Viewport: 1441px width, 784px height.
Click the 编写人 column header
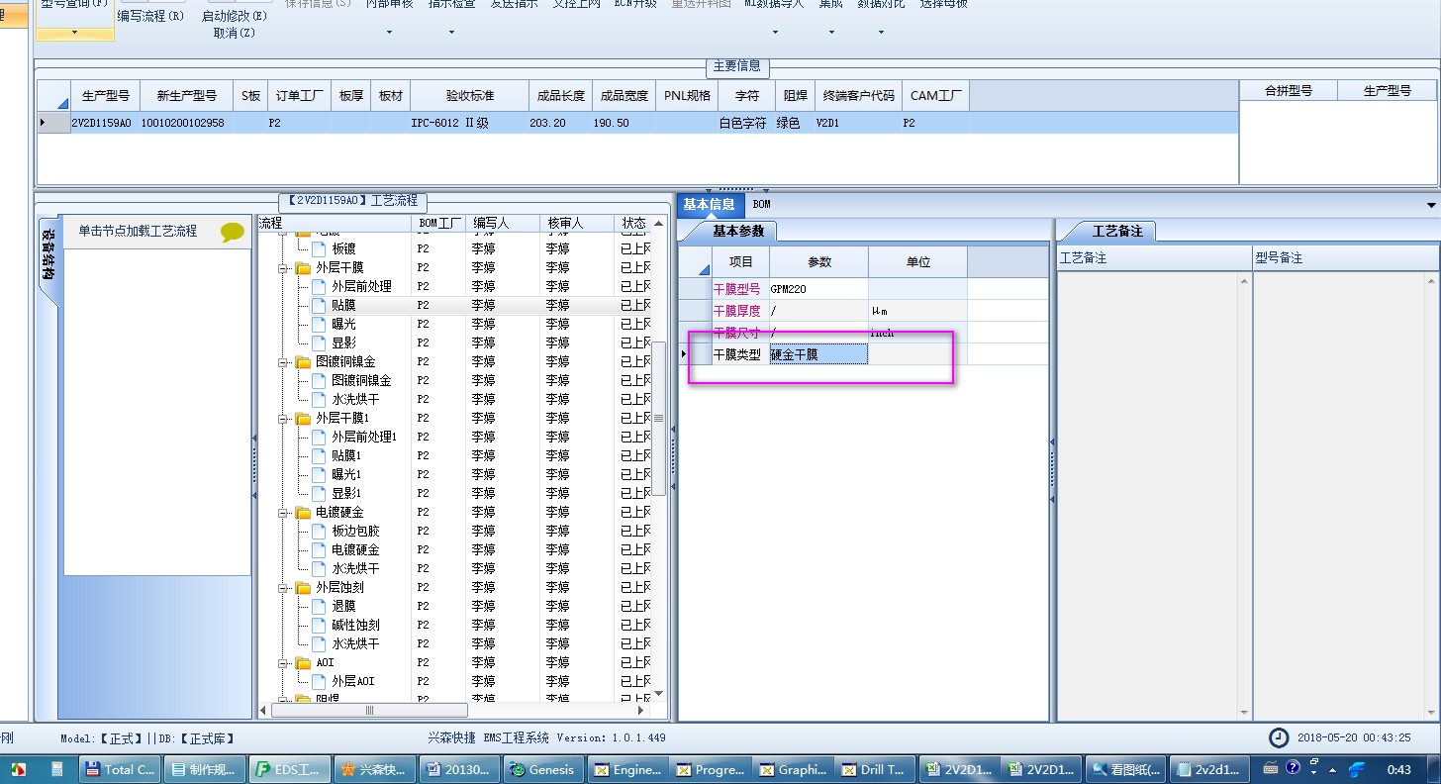click(x=503, y=224)
